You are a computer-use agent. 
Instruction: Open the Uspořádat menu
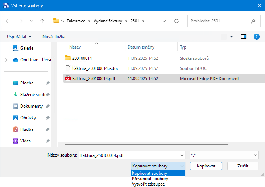[x=19, y=37]
